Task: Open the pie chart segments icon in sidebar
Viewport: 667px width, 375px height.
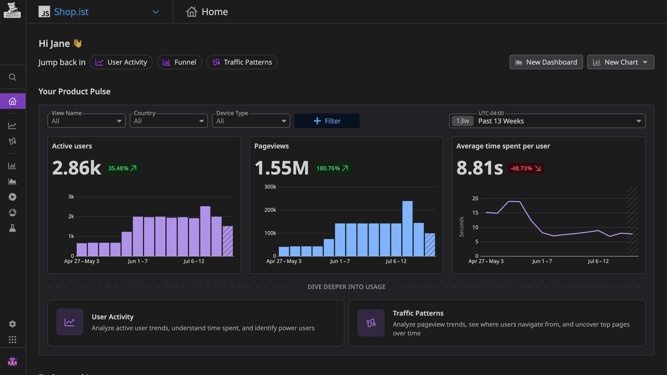Action: point(12,212)
